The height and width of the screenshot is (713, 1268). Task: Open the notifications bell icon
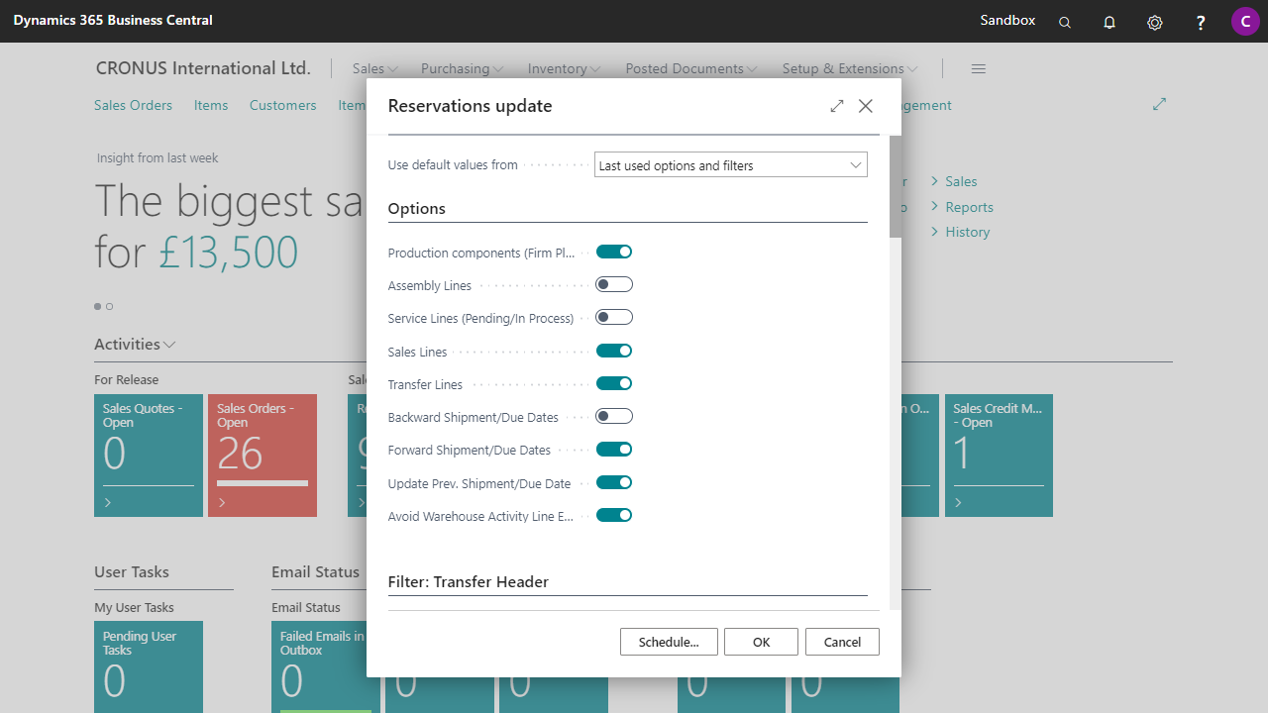[x=1109, y=22]
